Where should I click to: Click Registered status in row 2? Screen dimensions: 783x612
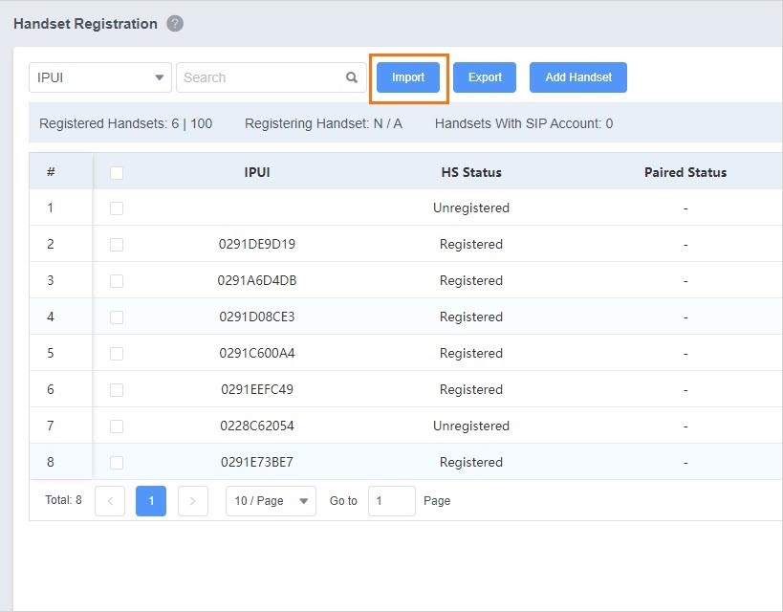[471, 244]
